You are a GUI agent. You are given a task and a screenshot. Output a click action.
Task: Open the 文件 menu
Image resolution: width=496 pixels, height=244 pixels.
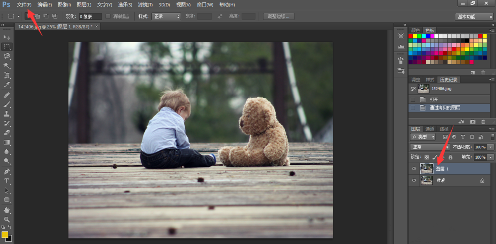(23, 5)
